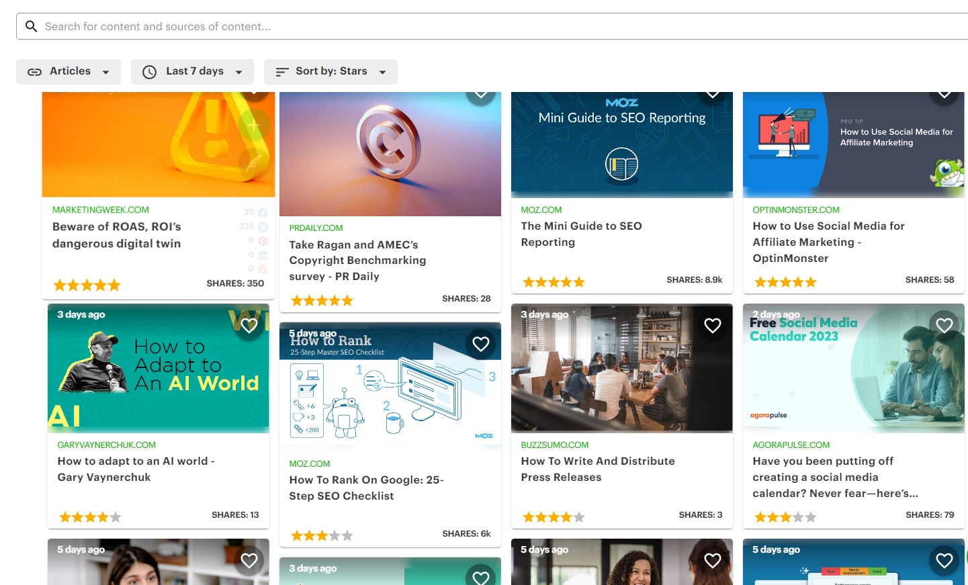Screen dimensions: 968x585
Task: Click star rating on Rank On Google card
Action: 322,535
